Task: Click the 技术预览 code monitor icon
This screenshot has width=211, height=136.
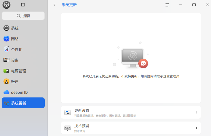Action: (x=67, y=128)
